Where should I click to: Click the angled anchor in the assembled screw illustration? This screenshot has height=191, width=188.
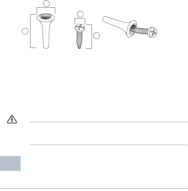click(x=120, y=27)
